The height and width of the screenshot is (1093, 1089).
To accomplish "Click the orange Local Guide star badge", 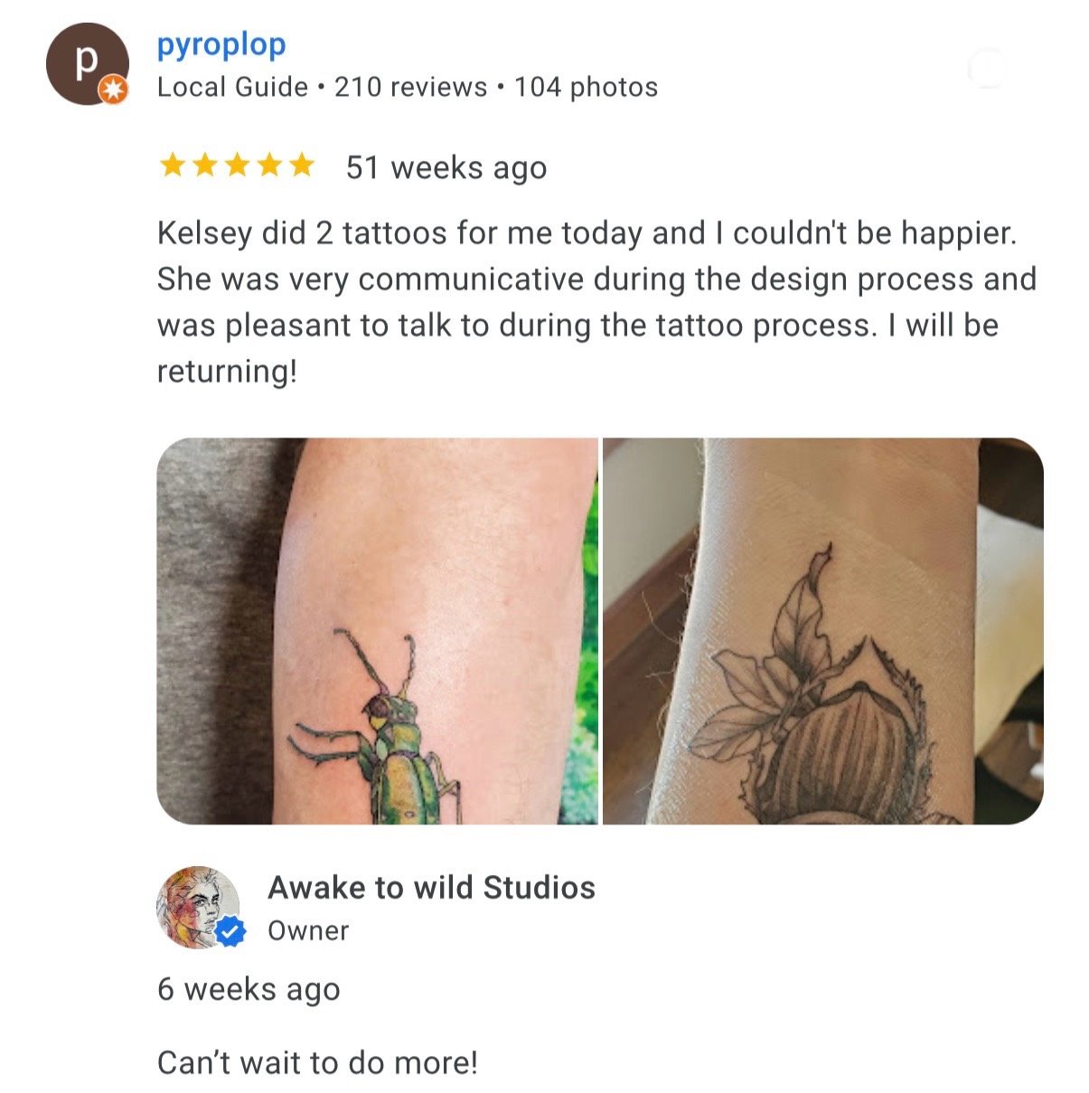I will pos(114,90).
